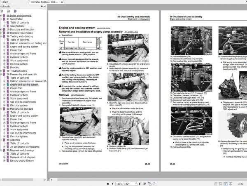Close the Komatsu Bulldozer D61 tab

[x=62, y=2]
